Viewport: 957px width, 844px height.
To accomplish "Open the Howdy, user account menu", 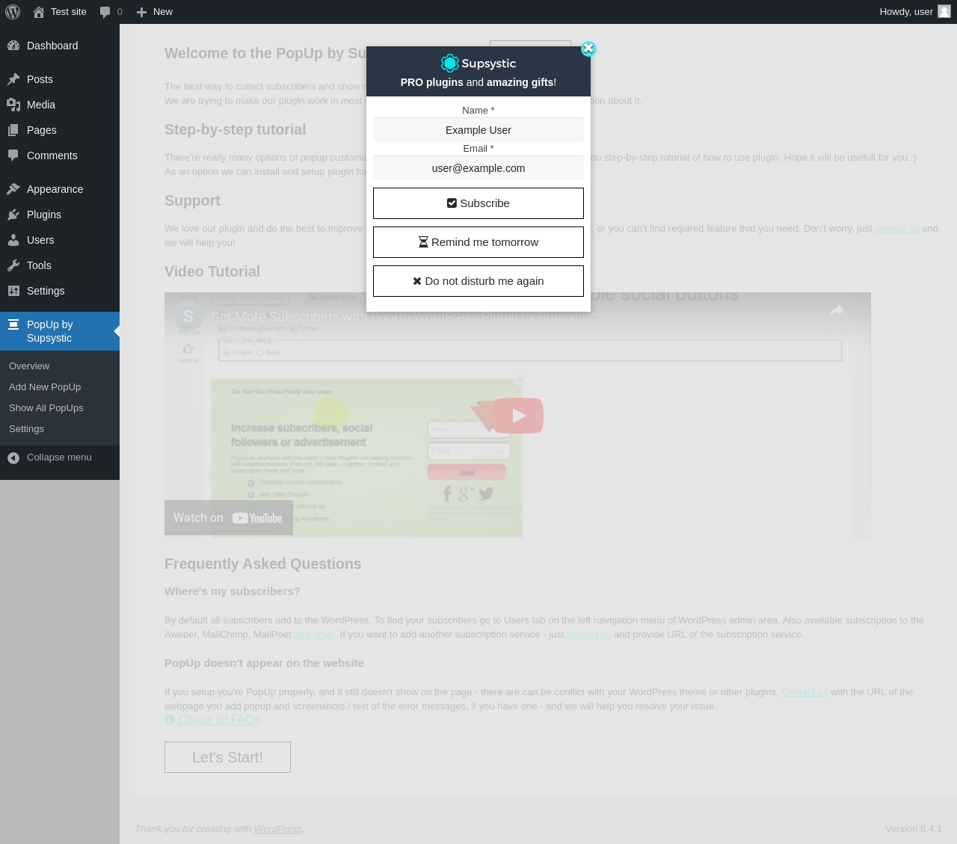I will (914, 12).
